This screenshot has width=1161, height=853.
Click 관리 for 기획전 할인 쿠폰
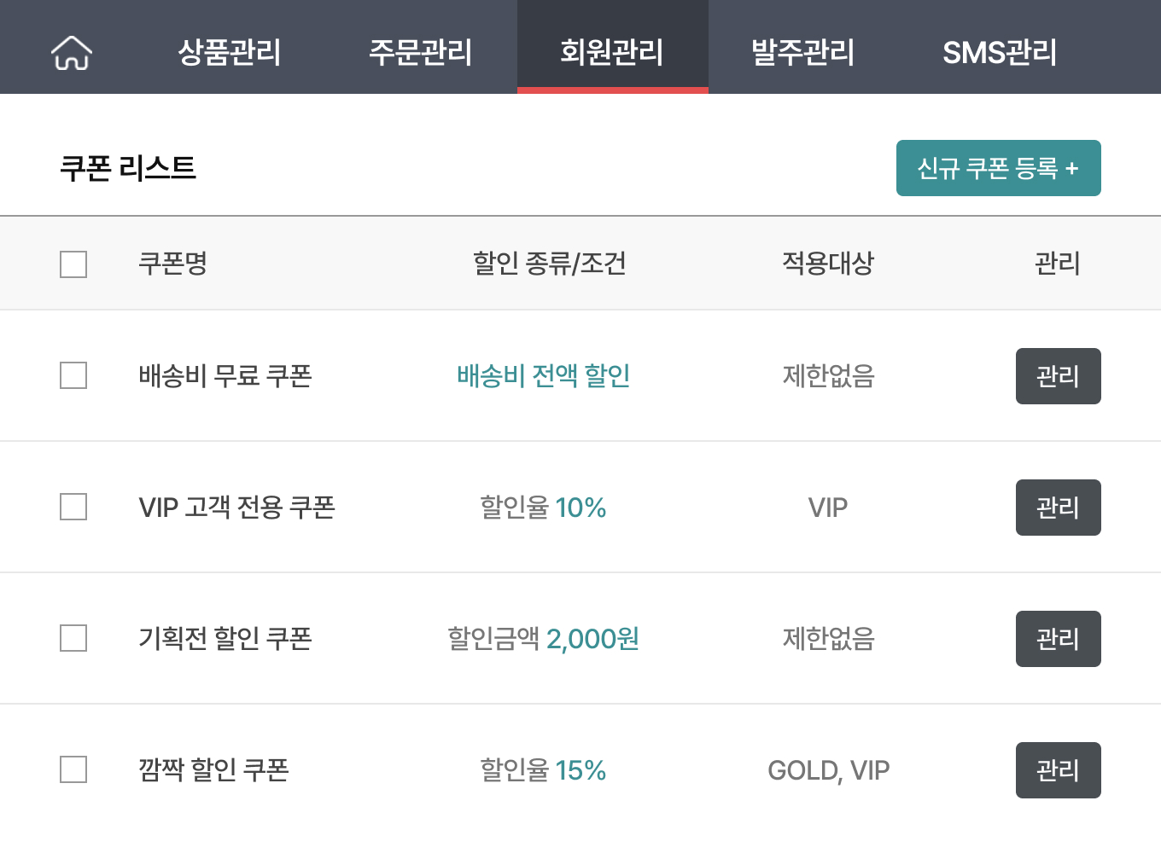(1058, 639)
